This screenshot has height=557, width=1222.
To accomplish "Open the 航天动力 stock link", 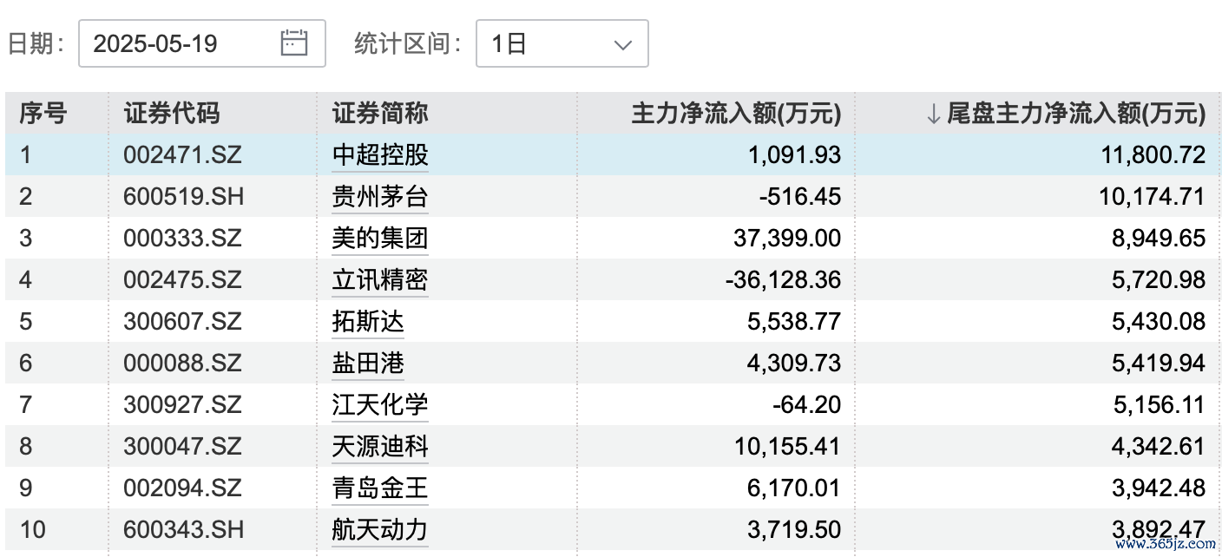I will pos(380,529).
